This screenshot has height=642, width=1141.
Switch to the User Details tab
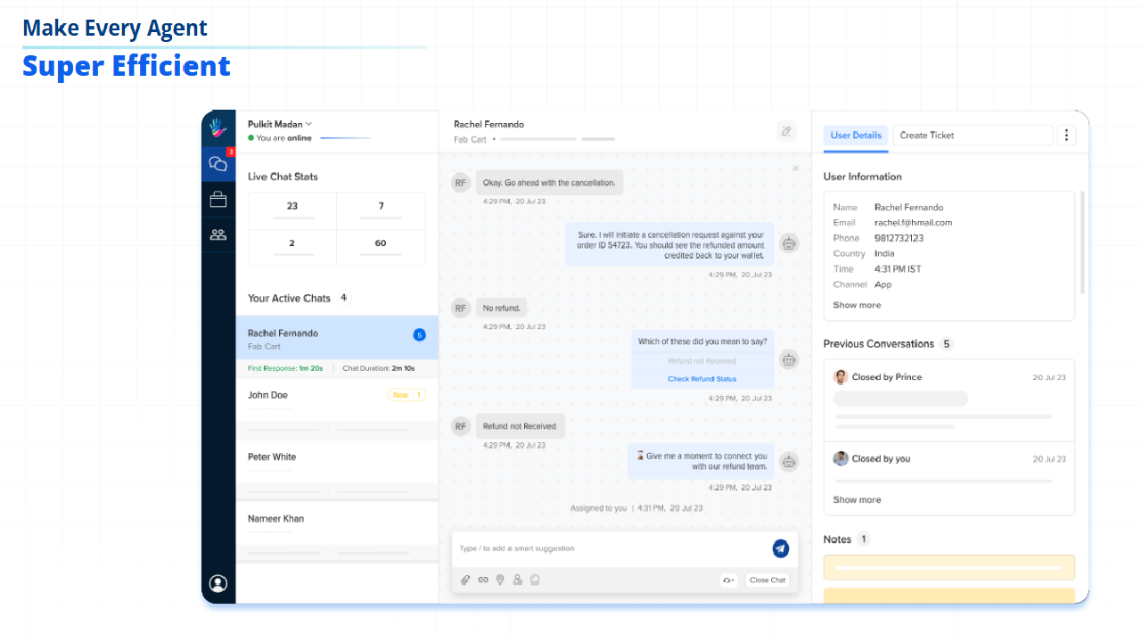click(856, 136)
